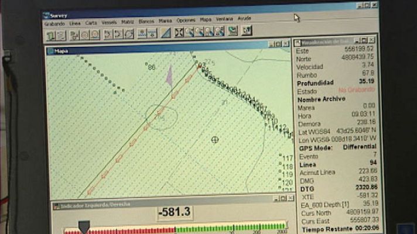Open the Grabando menu
Screen dimensions: 417x234
tap(54, 24)
